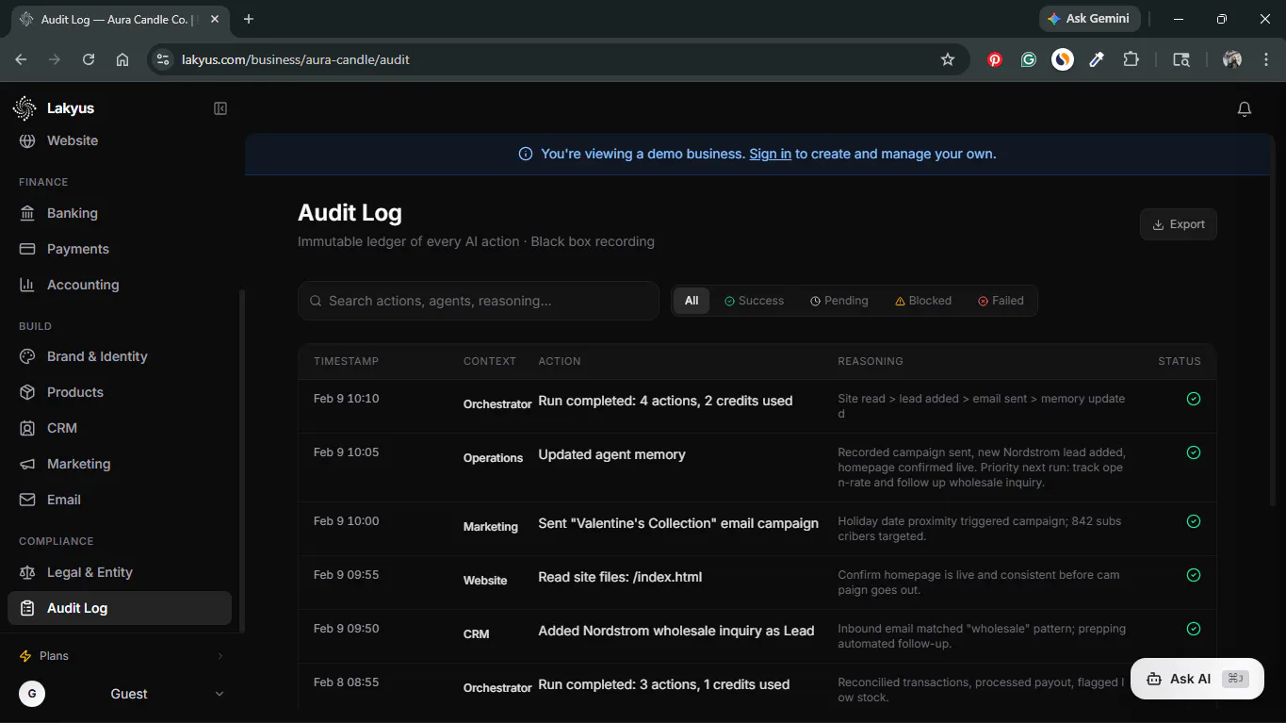Filter by Pending status
This screenshot has height=723, width=1286.
839,301
